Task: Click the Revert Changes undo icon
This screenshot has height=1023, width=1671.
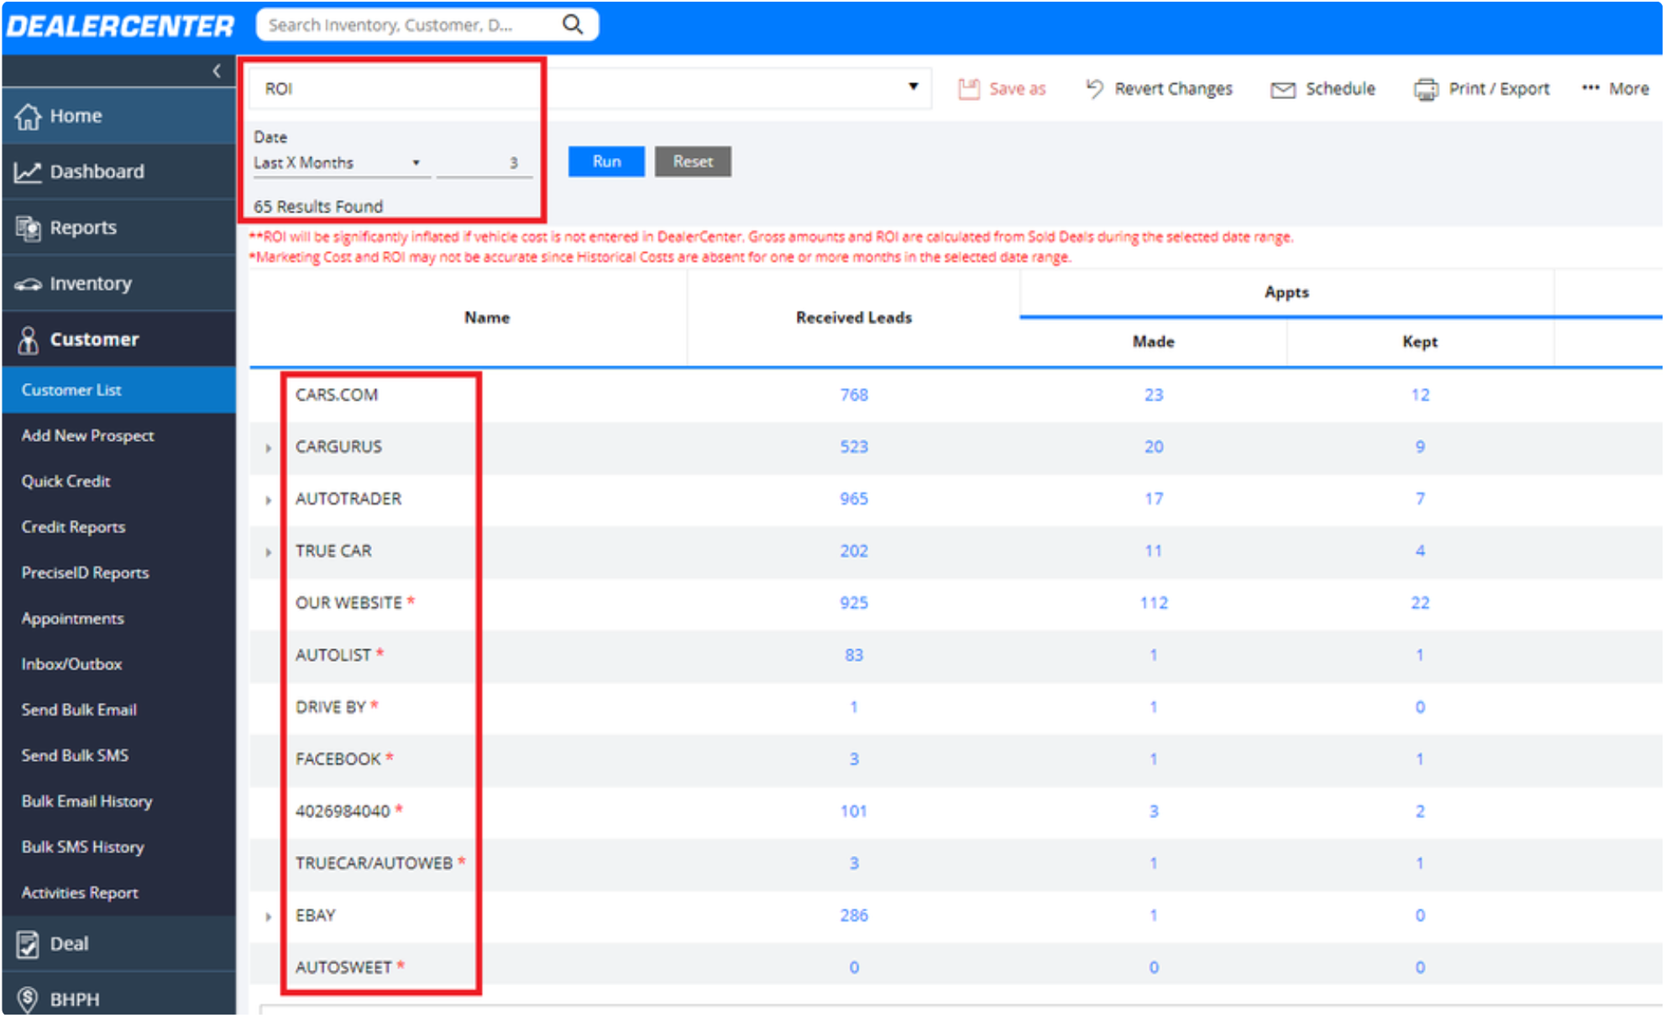Action: (x=1094, y=88)
